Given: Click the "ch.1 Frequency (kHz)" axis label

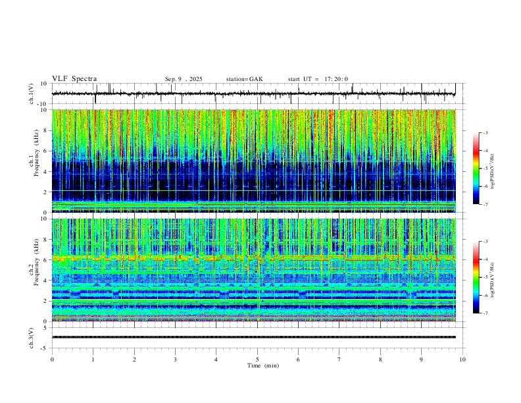Looking at the screenshot, I should 34,153.
